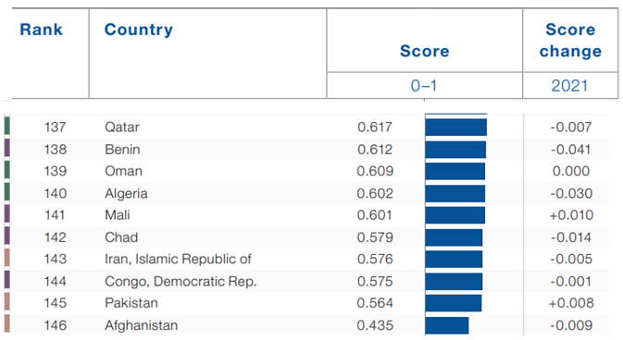Select the country name Oman
Screen dimensions: 623x340
coord(123,171)
